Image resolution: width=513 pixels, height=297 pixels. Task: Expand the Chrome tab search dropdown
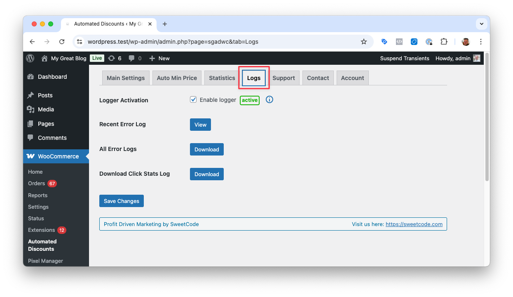[x=481, y=24]
